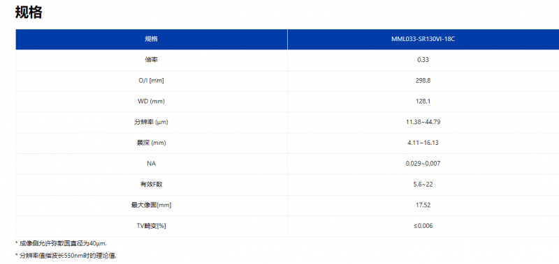Click the 0.029~0.007 NA value
The width and height of the screenshot is (559, 264).
click(423, 164)
